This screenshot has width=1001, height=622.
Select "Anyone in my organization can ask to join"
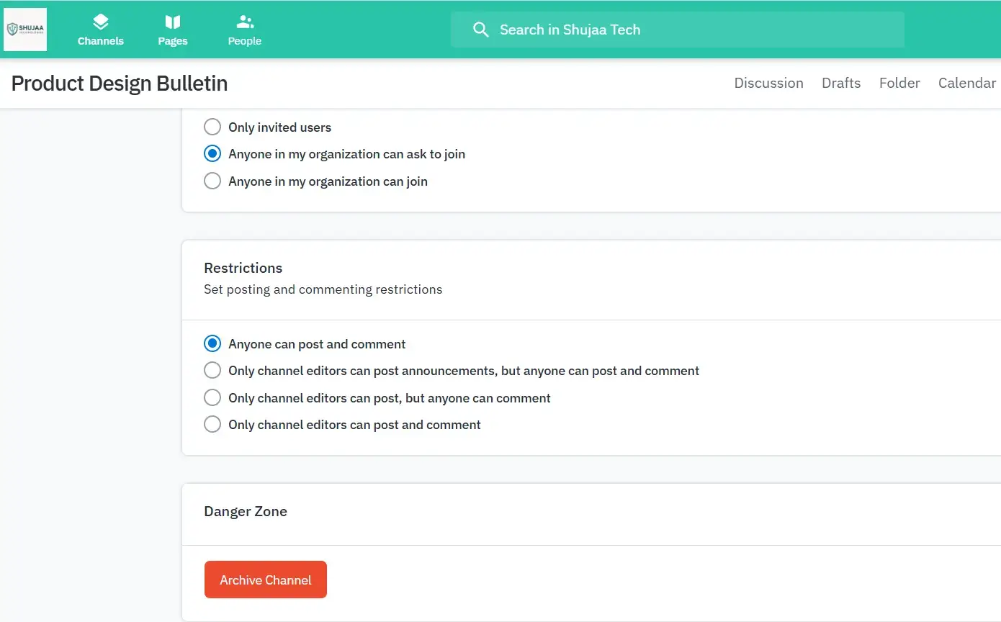pos(212,154)
